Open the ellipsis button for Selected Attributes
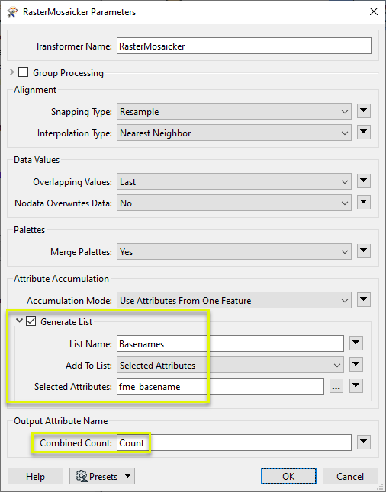The width and height of the screenshot is (386, 492). tap(336, 386)
